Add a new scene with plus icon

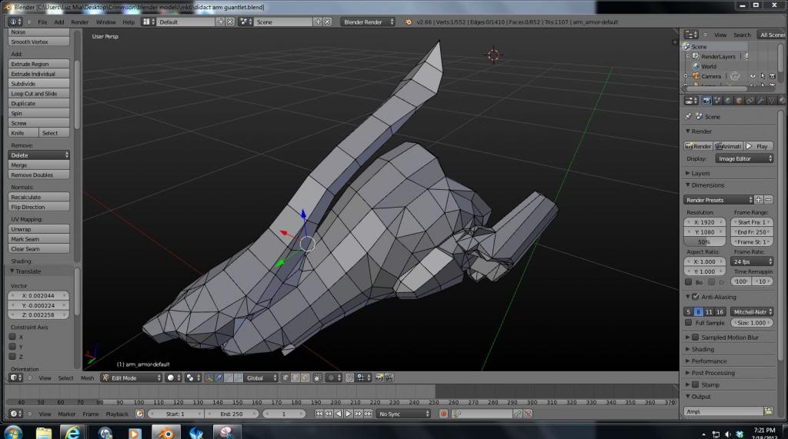click(318, 22)
